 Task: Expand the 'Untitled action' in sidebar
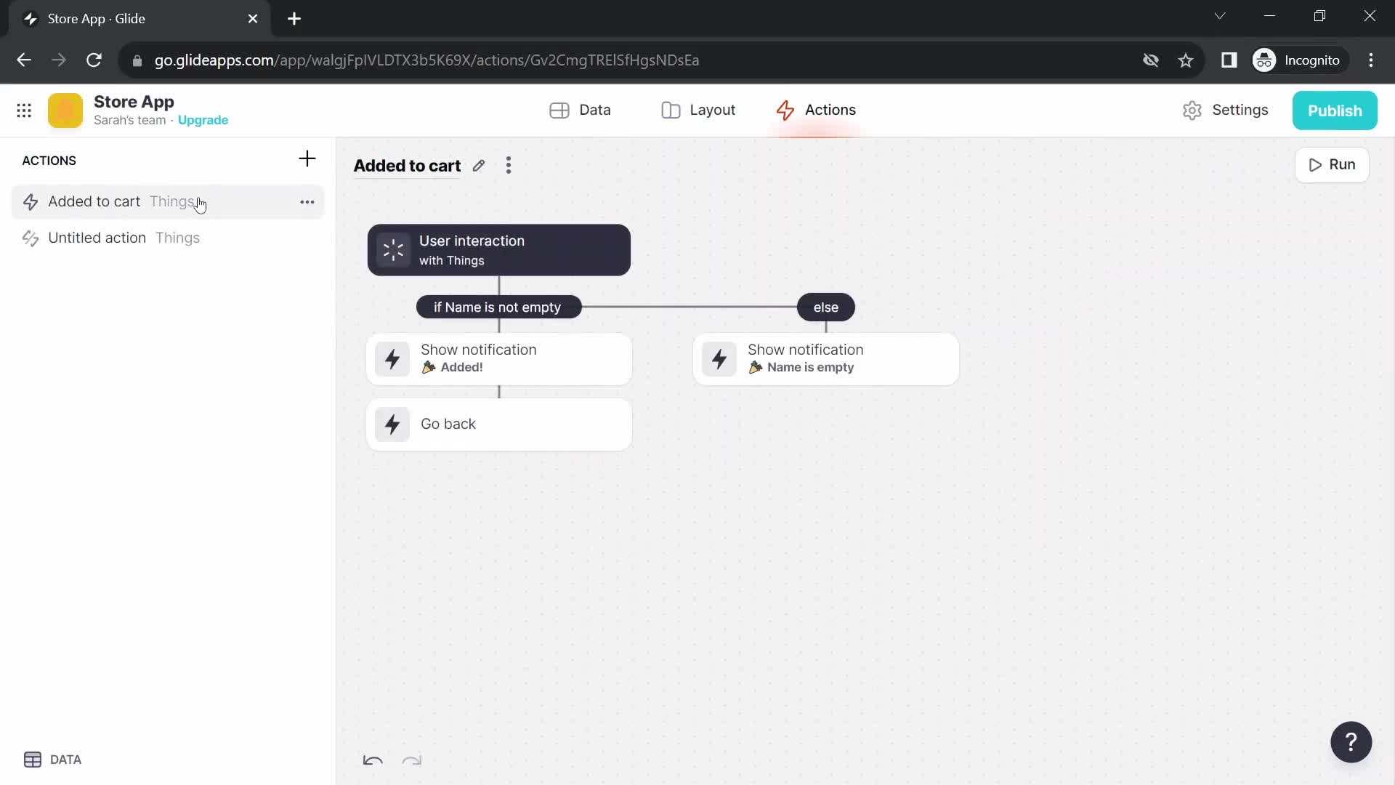pyautogui.click(x=97, y=237)
